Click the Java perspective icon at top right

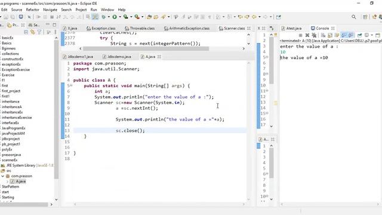374,17
